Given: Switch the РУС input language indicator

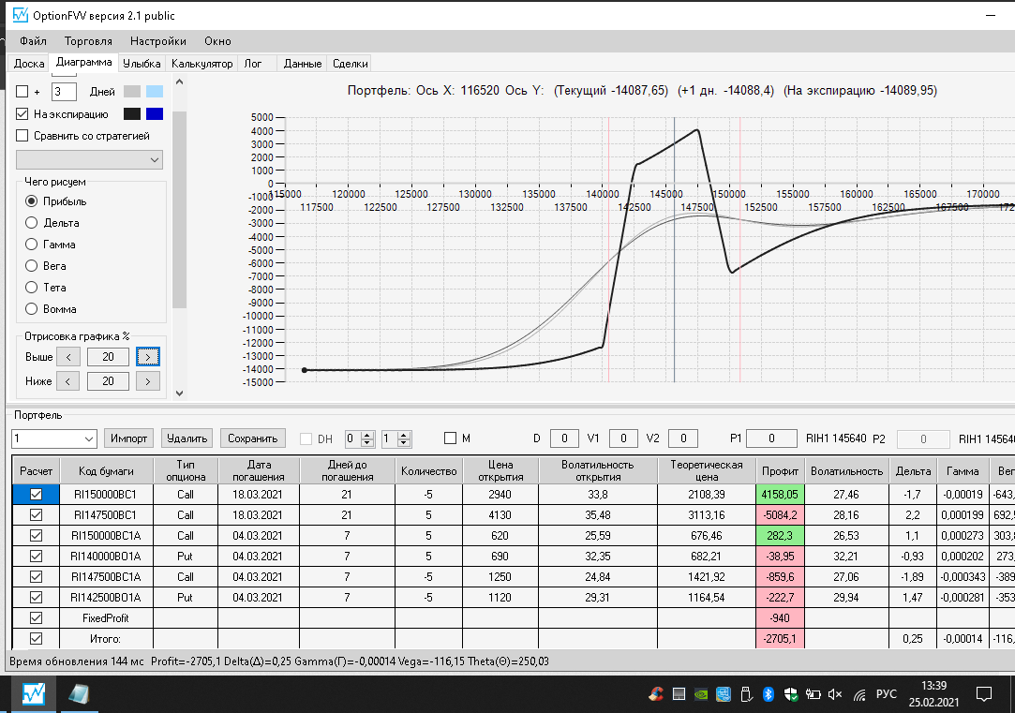Looking at the screenshot, I should coord(887,694).
